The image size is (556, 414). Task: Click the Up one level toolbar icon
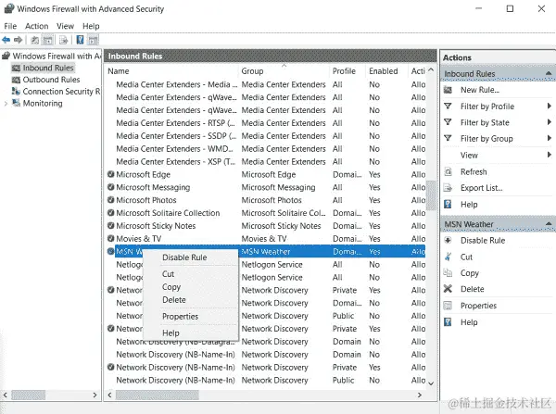35,40
